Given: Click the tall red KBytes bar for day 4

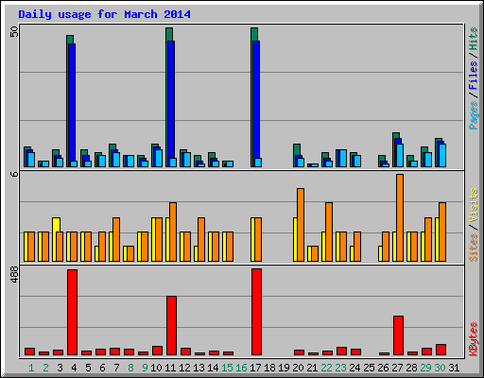Looking at the screenshot, I should 72,312.
